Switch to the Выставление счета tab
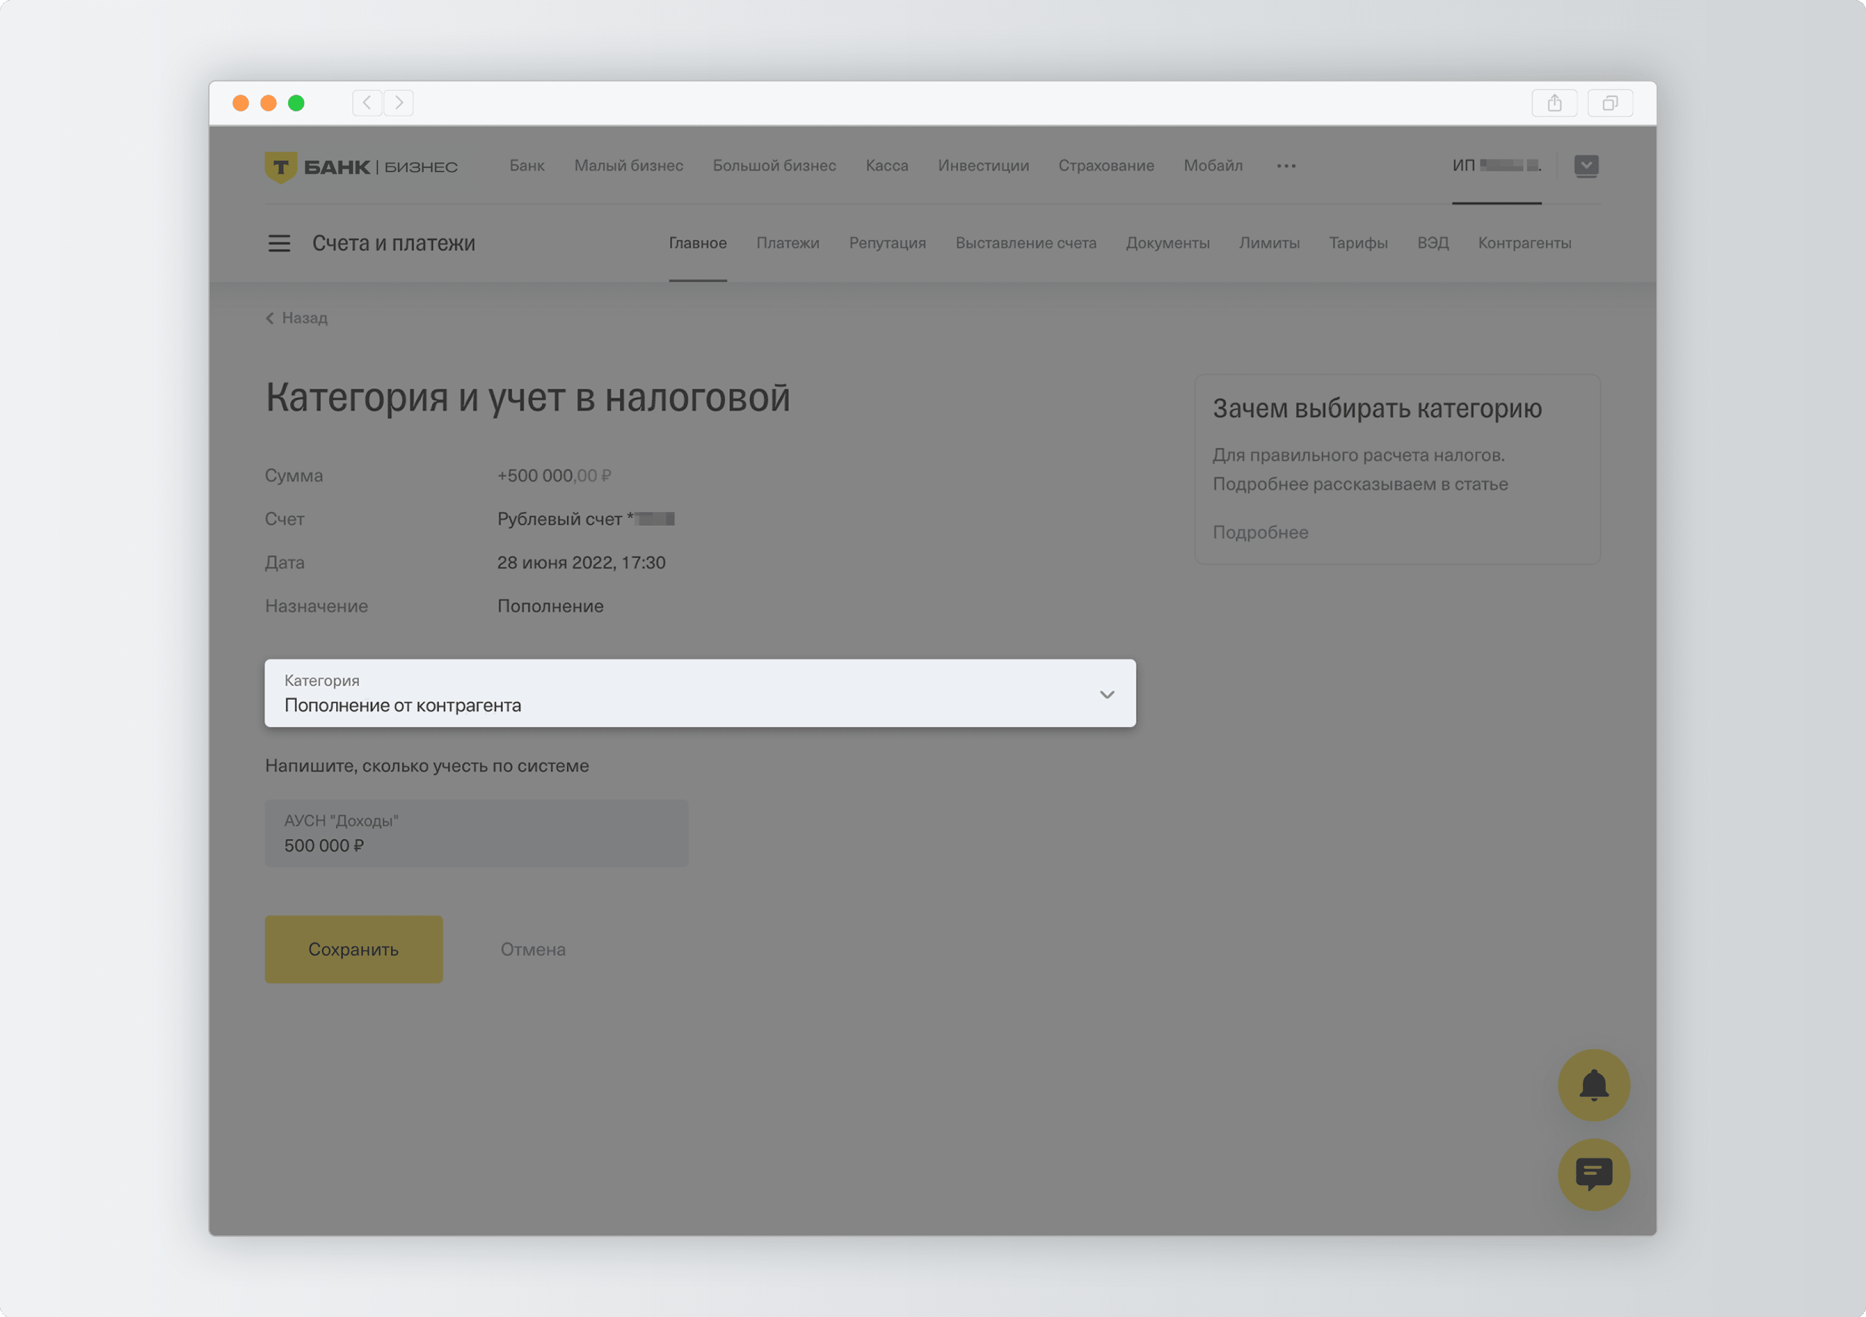Image resolution: width=1866 pixels, height=1317 pixels. point(1026,243)
